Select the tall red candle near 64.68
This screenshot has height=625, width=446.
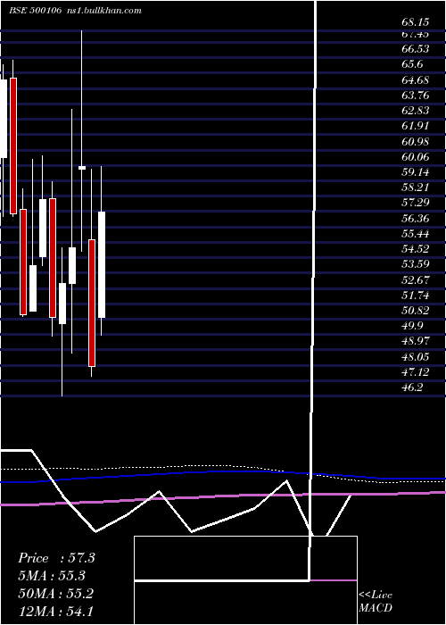[13, 146]
